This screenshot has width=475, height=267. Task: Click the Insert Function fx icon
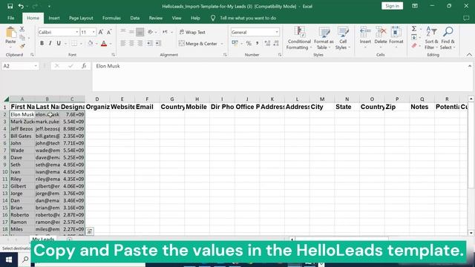(84, 66)
